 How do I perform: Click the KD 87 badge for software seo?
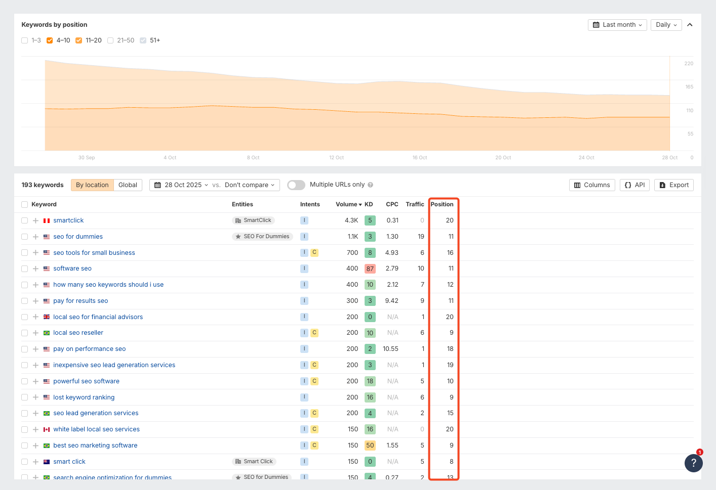pyautogui.click(x=370, y=269)
